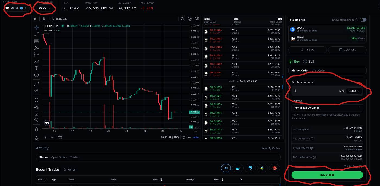The width and height of the screenshot is (380, 186).
Task: Toggle percent scale on chart
Action: tap(184, 137)
